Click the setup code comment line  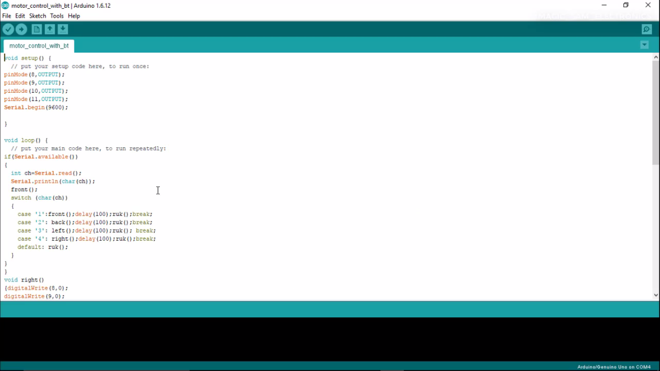[x=80, y=66]
